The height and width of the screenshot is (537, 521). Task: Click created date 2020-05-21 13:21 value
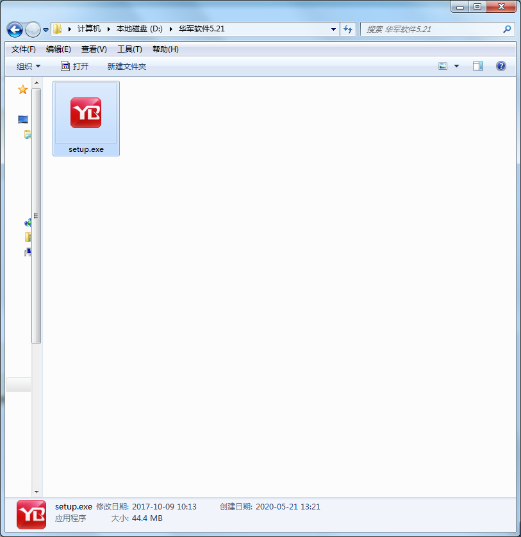(288, 507)
